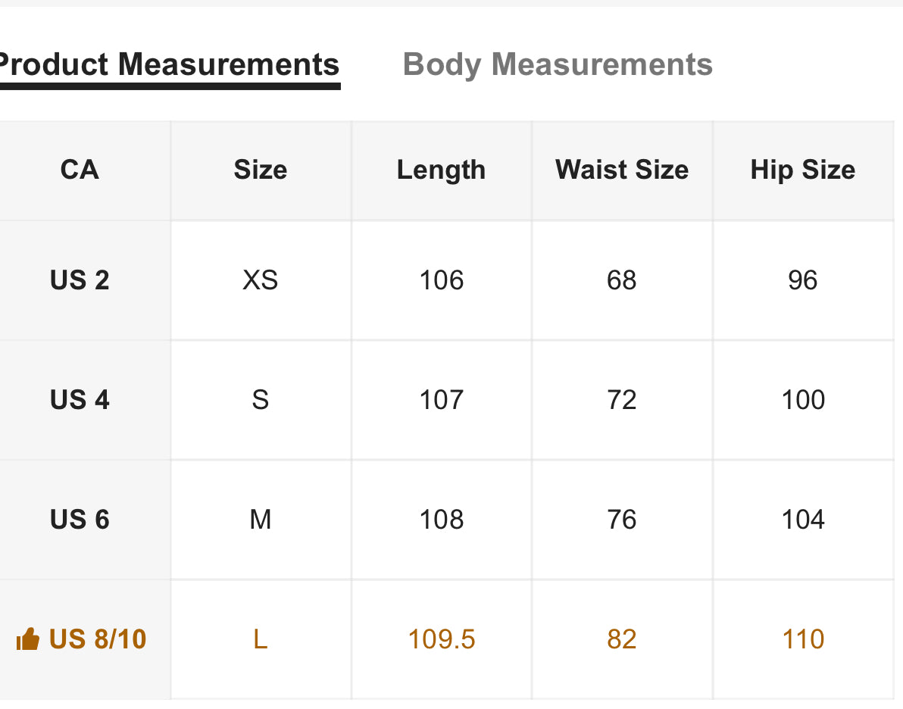Click the M size cell
903x709 pixels.
(x=260, y=520)
